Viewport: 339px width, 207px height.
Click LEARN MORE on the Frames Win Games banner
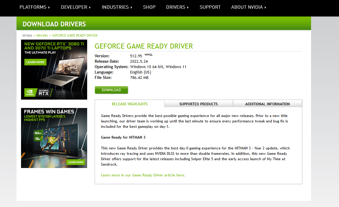click(x=75, y=162)
